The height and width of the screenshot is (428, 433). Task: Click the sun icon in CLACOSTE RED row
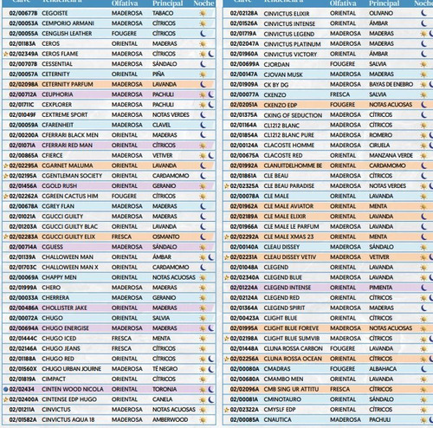(423, 155)
